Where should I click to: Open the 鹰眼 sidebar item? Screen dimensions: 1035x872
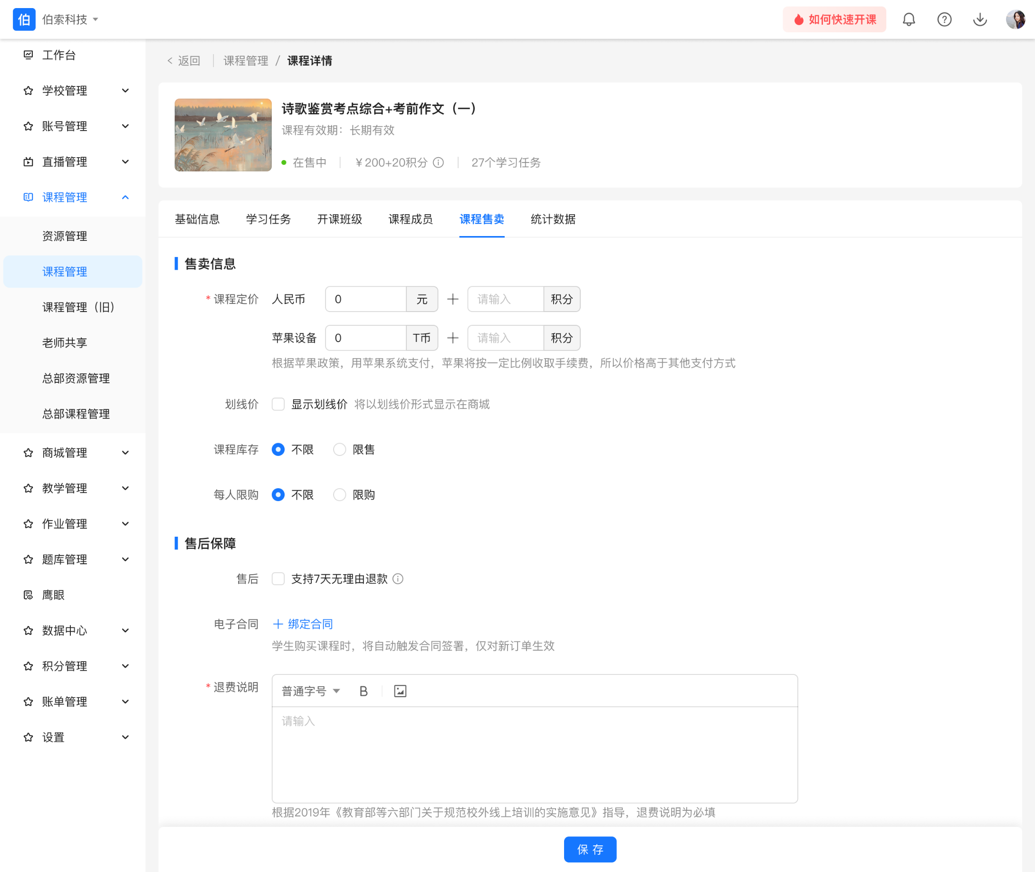pyautogui.click(x=53, y=595)
